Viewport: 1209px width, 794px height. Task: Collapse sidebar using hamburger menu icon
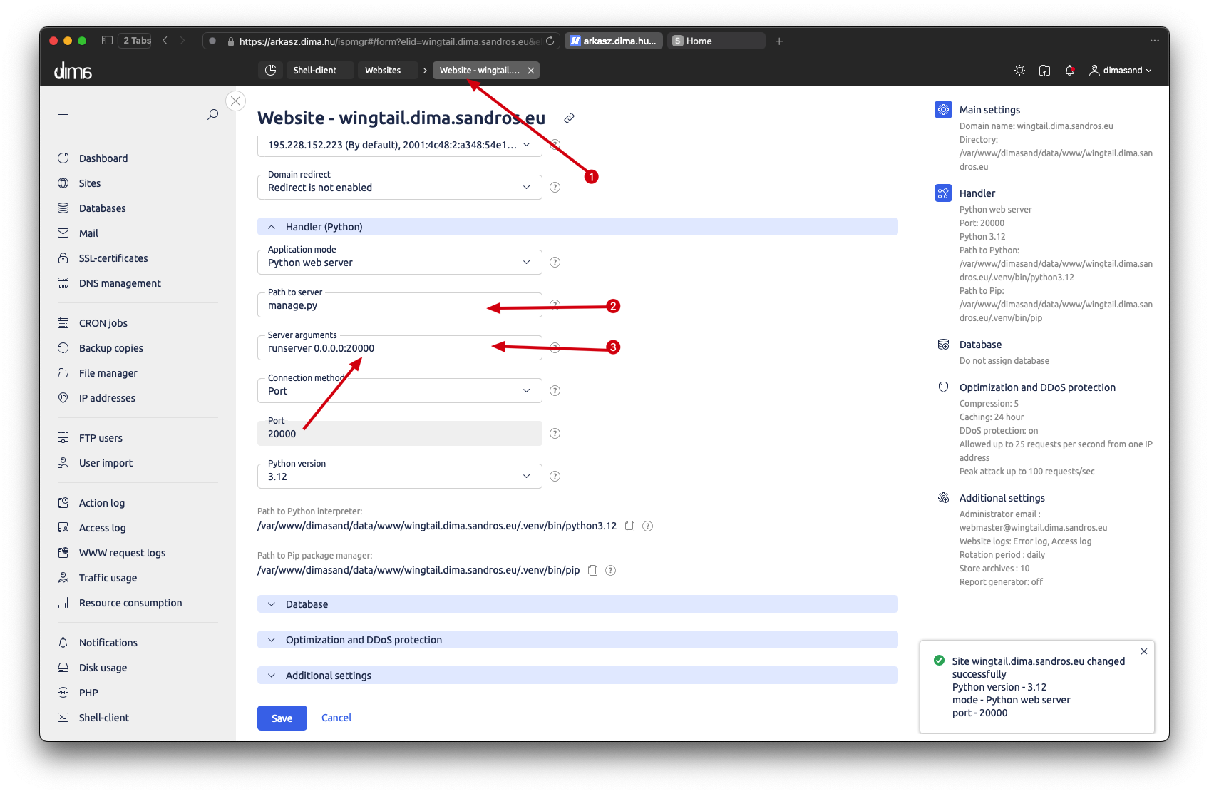point(63,114)
